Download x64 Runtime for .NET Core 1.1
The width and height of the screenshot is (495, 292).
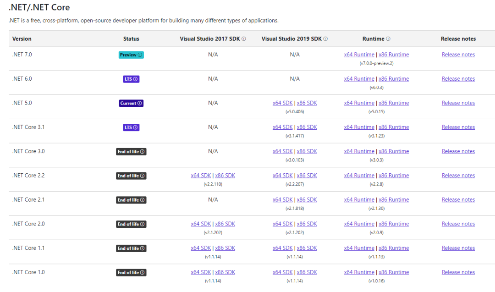(x=359, y=248)
